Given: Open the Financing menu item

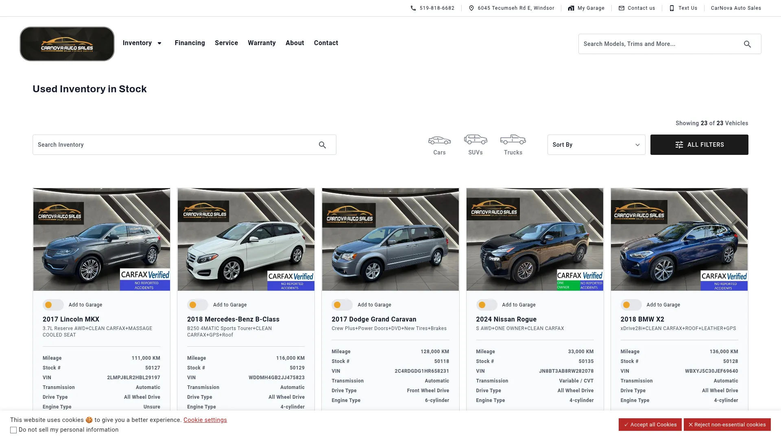Looking at the screenshot, I should (190, 43).
